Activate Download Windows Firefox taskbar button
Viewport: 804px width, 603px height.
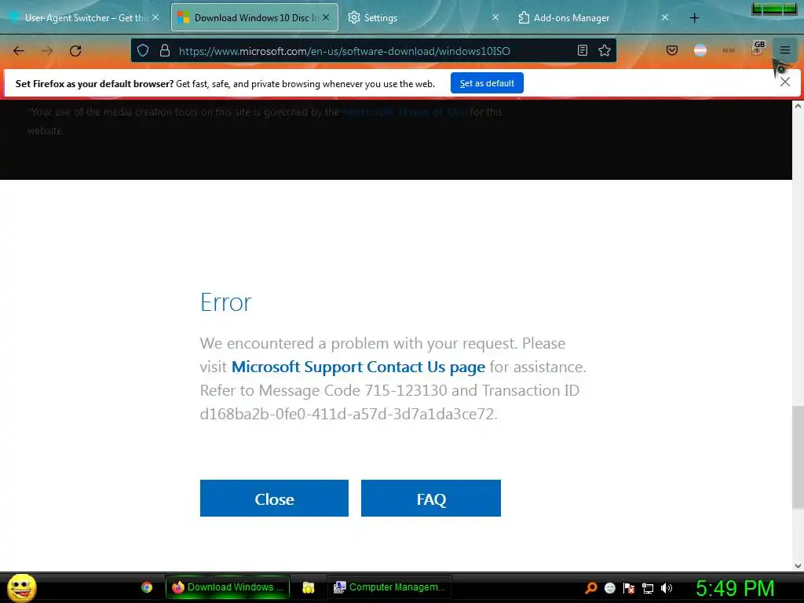coord(227,587)
